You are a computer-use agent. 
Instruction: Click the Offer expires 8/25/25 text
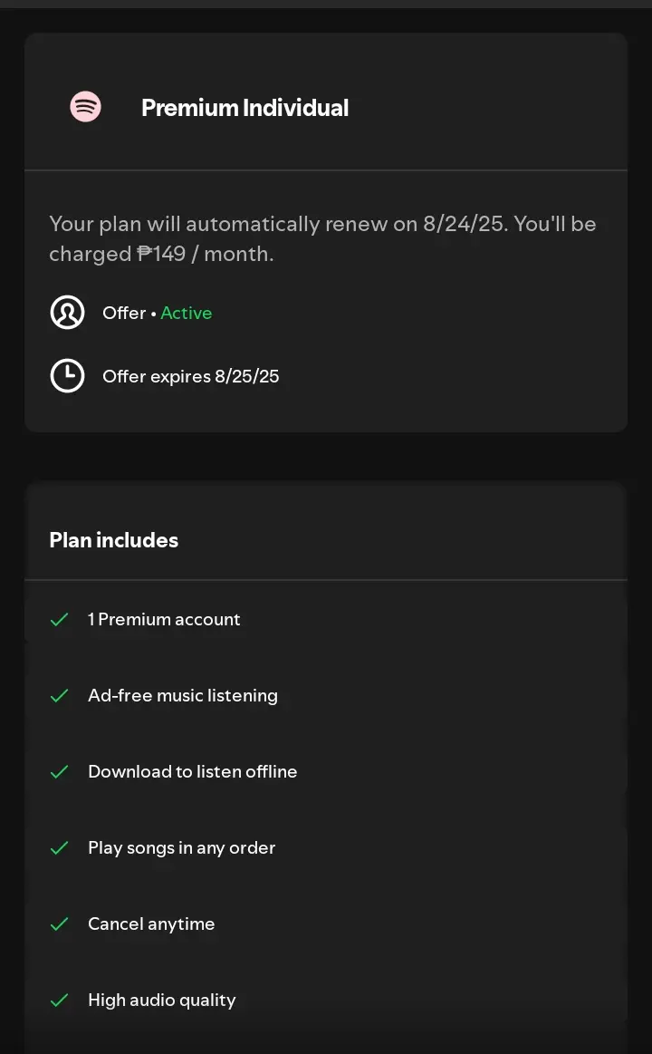tap(191, 376)
